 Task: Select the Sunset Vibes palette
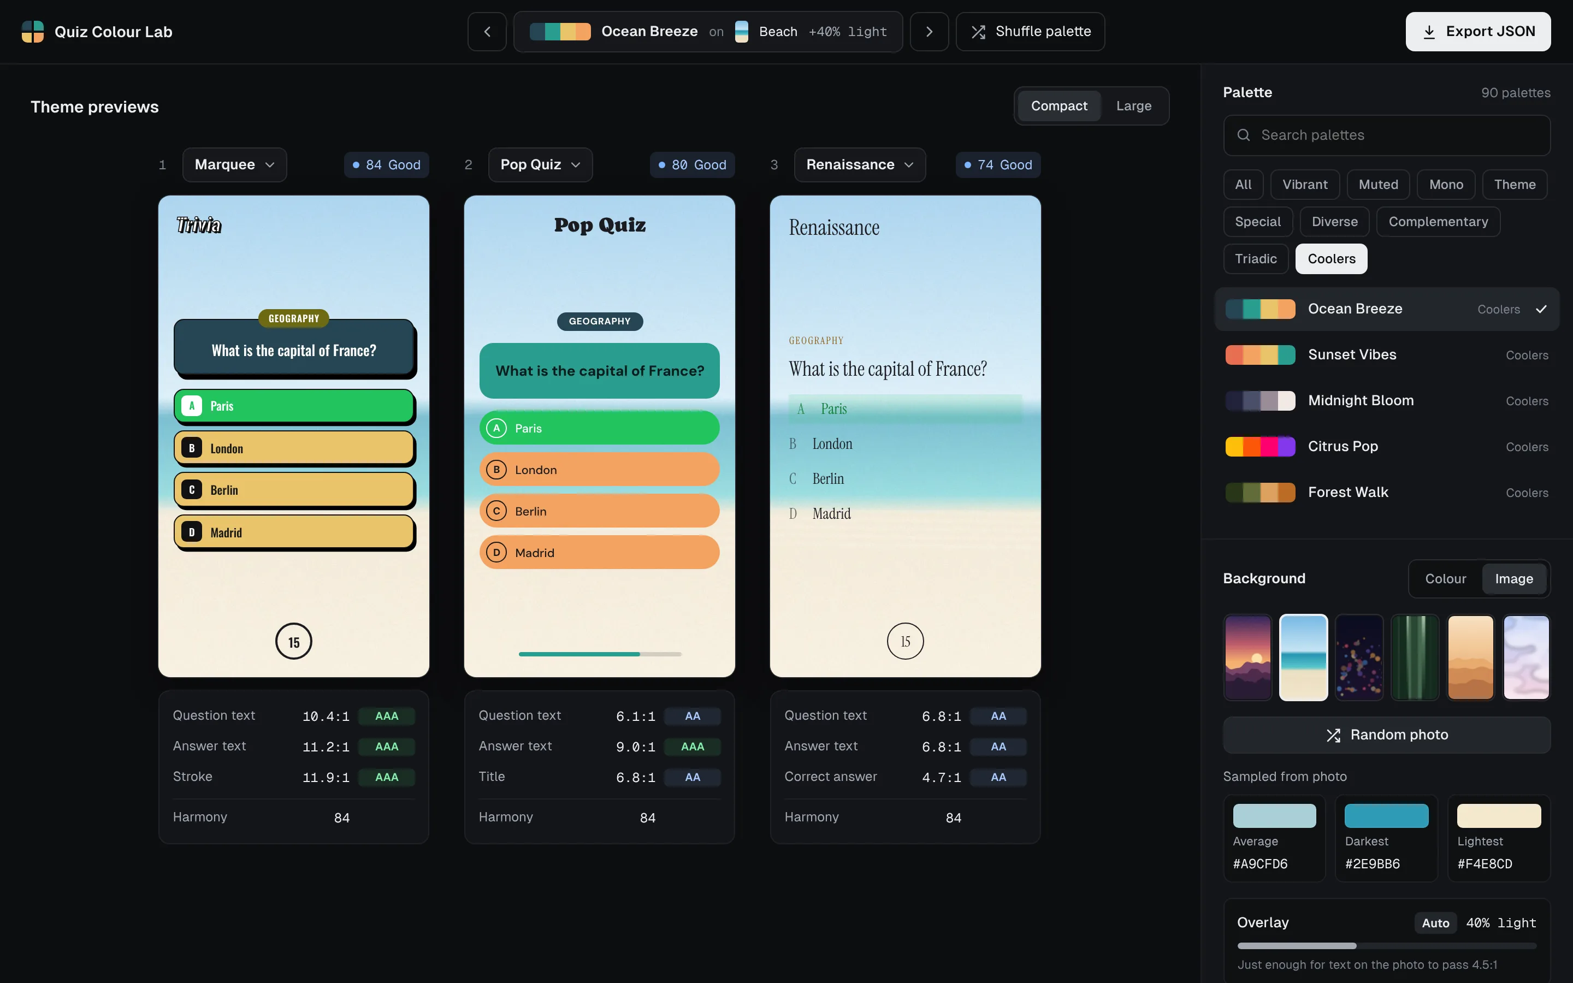[1386, 355]
